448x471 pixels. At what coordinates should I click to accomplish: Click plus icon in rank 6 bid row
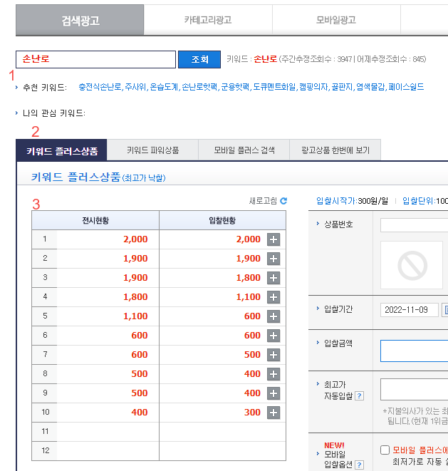(x=274, y=336)
